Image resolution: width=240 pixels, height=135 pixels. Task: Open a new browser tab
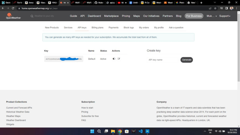pos(201,3)
